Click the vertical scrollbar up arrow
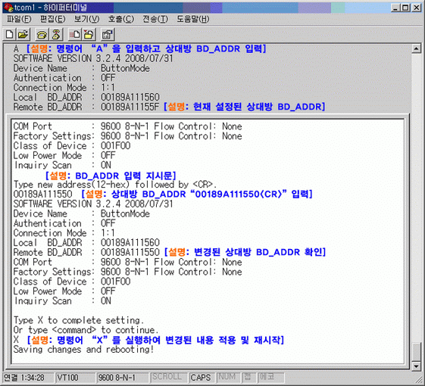 point(416,48)
